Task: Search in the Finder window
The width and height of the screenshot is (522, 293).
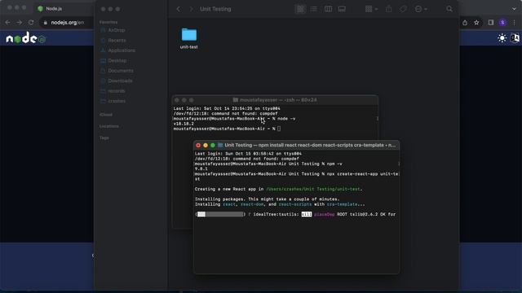Action: (x=449, y=9)
